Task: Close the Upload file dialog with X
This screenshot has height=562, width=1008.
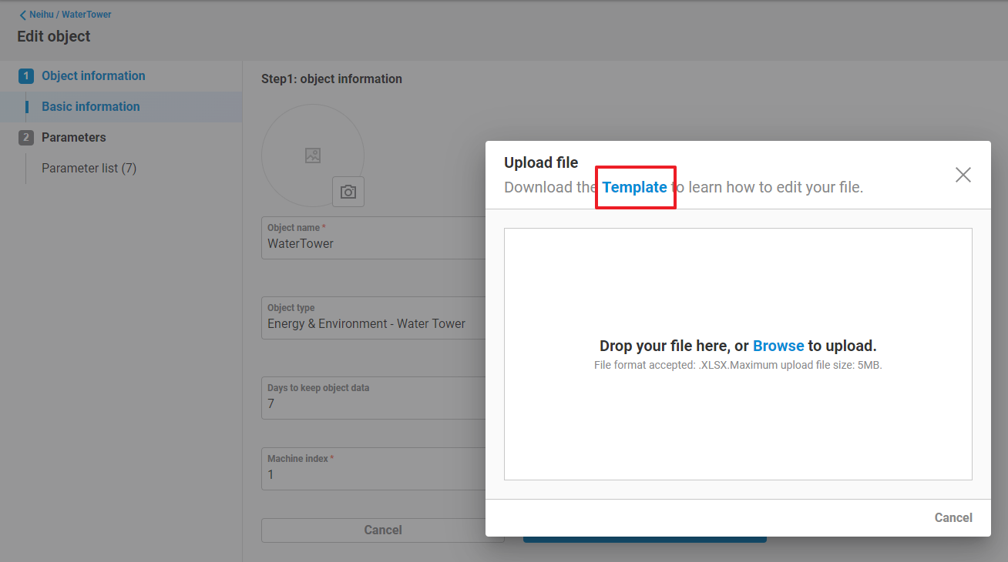Action: pos(963,175)
